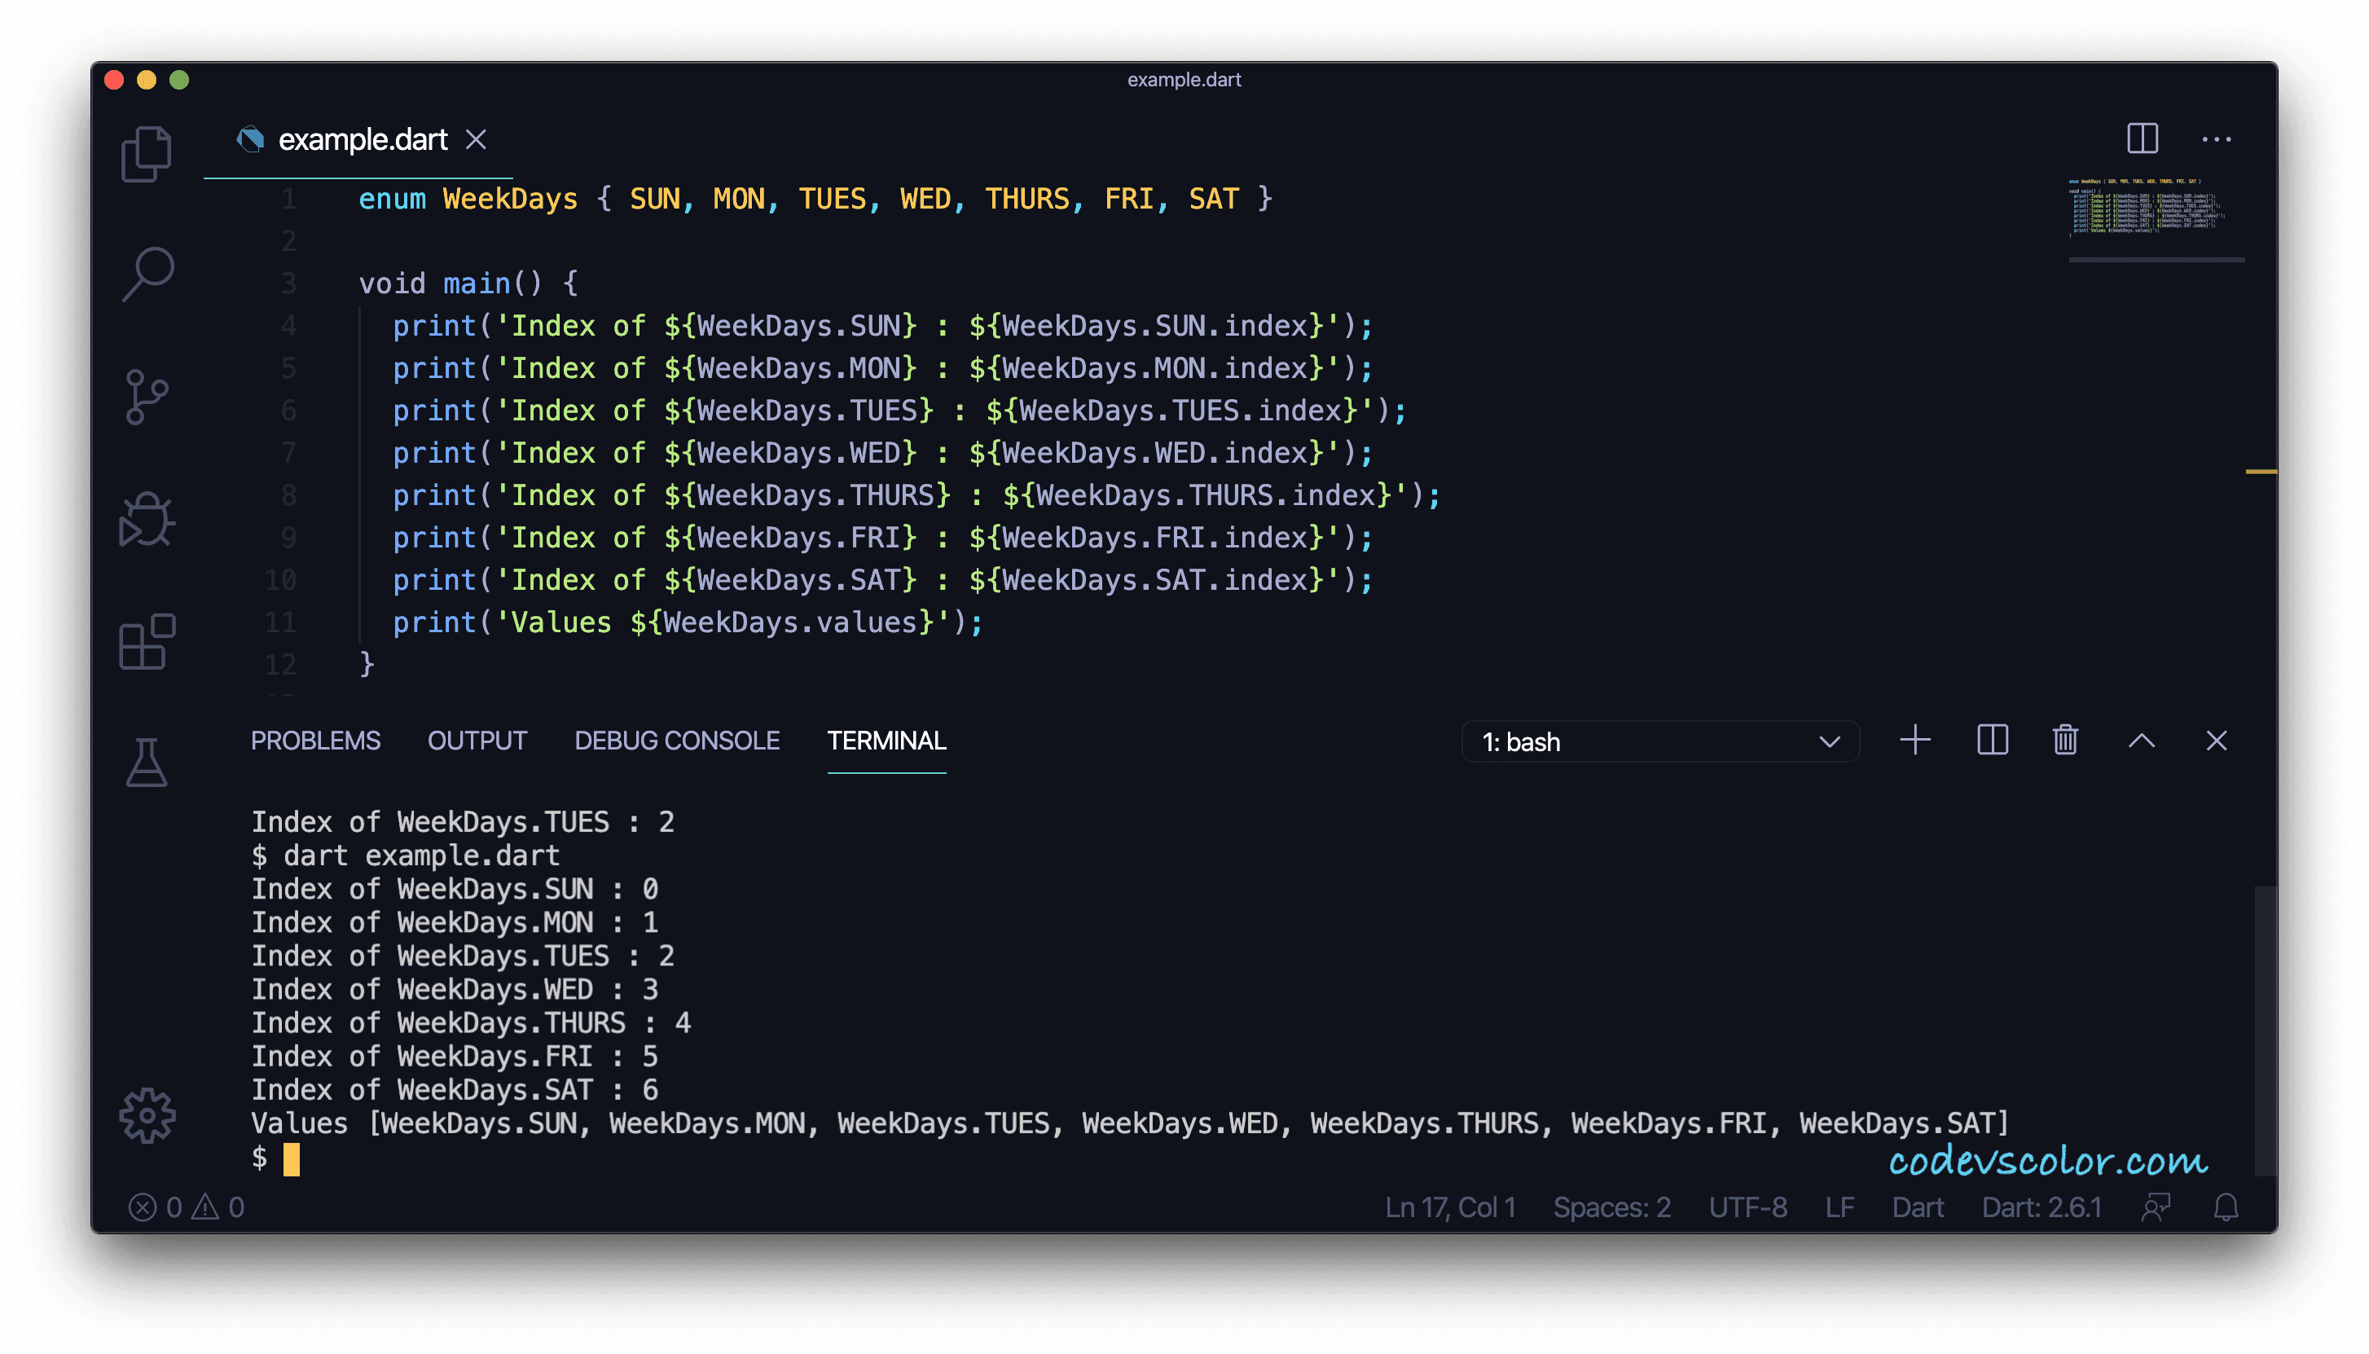Open a new terminal instance
This screenshot has width=2369, height=1354.
(1915, 741)
